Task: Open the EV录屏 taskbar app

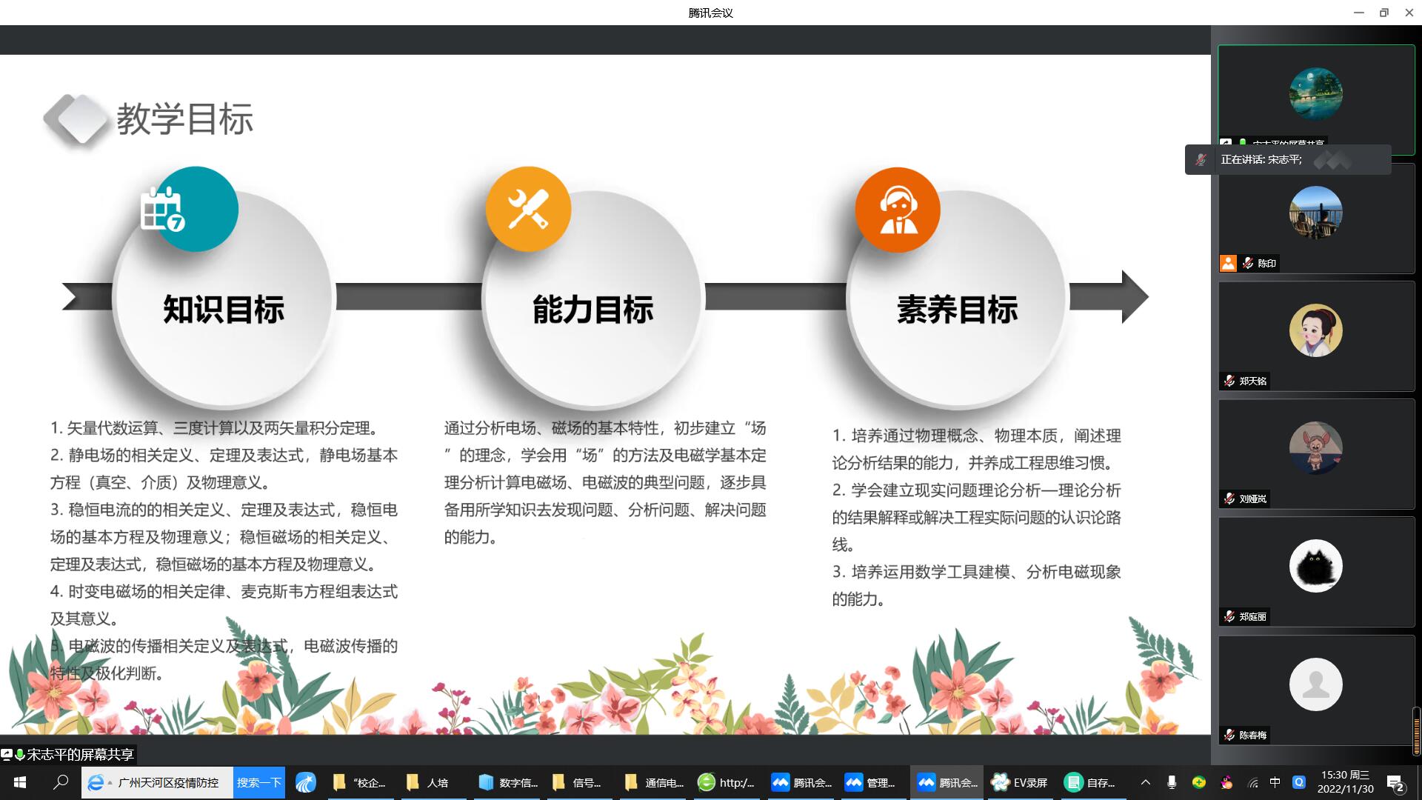Action: click(x=1020, y=782)
